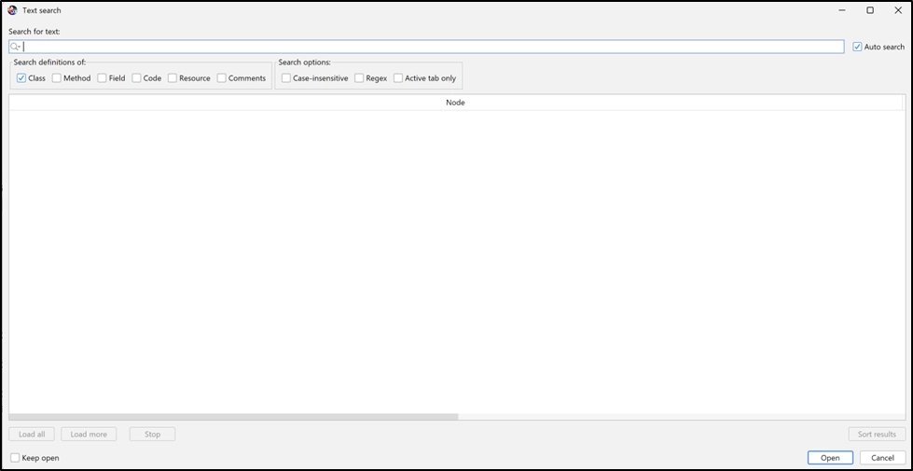Turn on Case-insensitive search
Screen dimensions: 913x471
pyautogui.click(x=286, y=78)
